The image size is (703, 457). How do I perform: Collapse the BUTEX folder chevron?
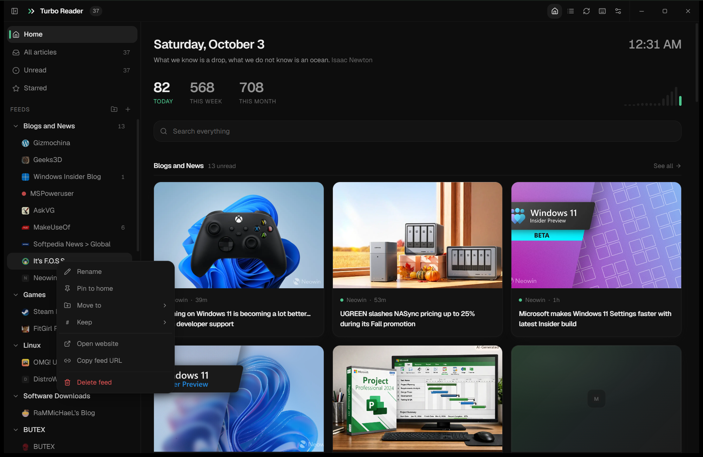click(x=15, y=430)
